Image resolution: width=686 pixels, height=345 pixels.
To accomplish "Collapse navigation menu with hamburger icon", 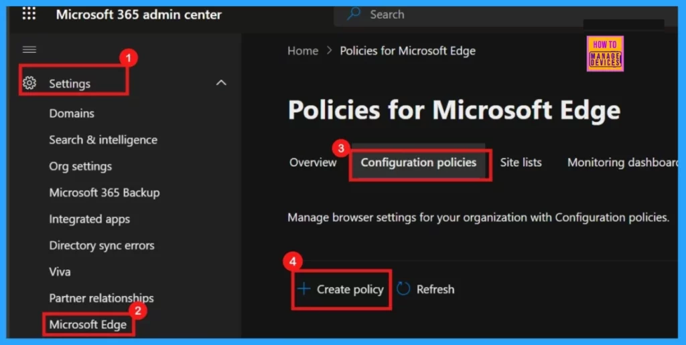I will (29, 49).
